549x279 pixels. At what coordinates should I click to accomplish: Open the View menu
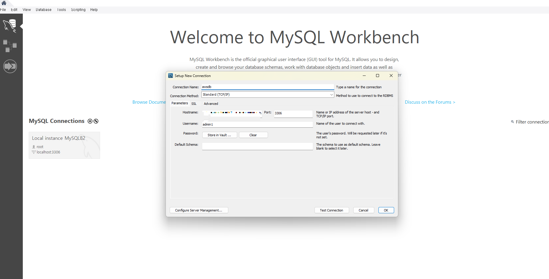(27, 10)
